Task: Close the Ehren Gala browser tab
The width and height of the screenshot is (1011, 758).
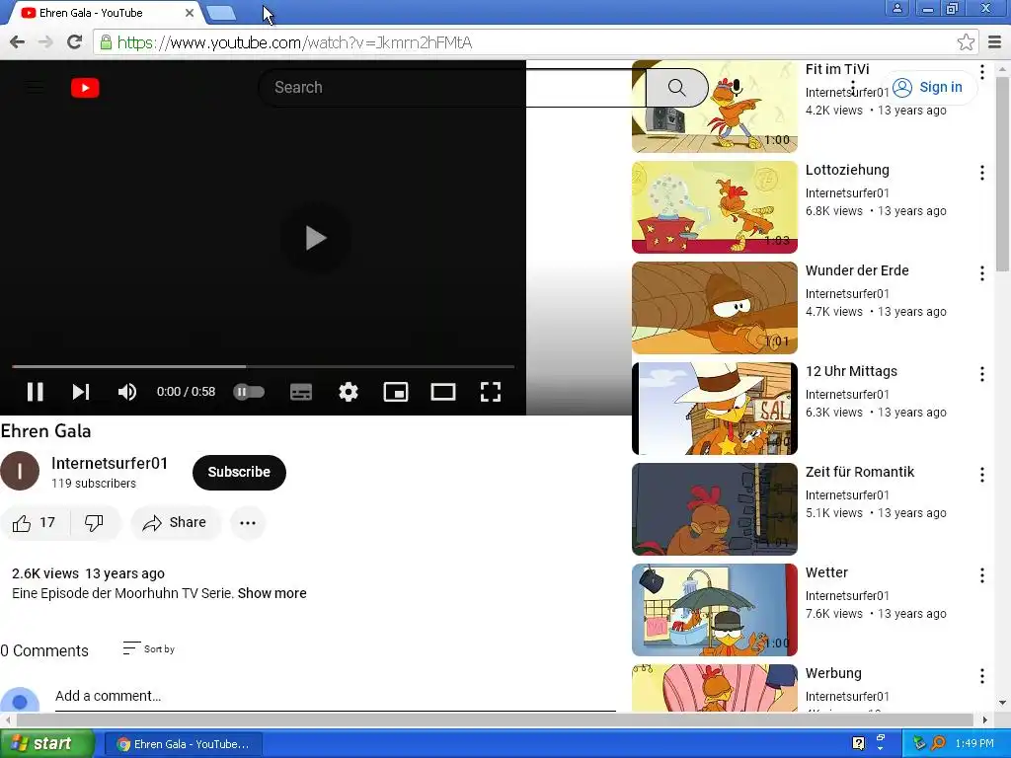Action: (x=190, y=13)
